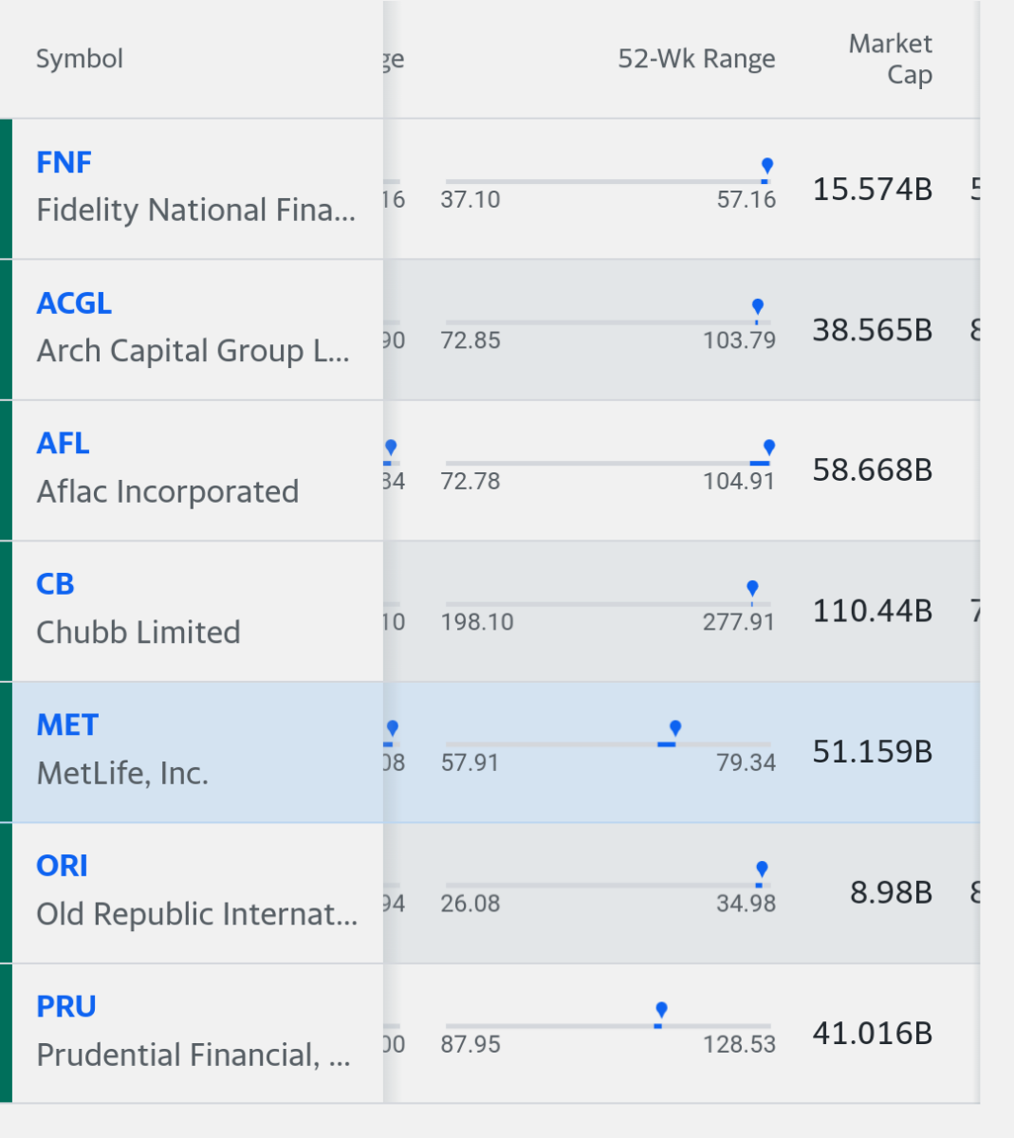Click FNF 52-week range marker pin

coord(767,166)
